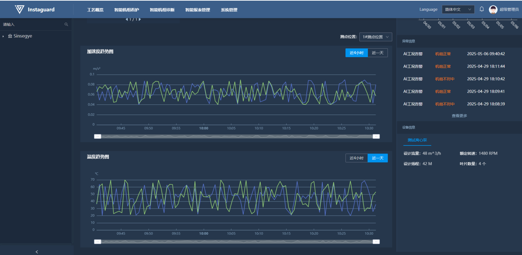
Task: Go to previous page with left arrow
Action: tap(127, 19)
